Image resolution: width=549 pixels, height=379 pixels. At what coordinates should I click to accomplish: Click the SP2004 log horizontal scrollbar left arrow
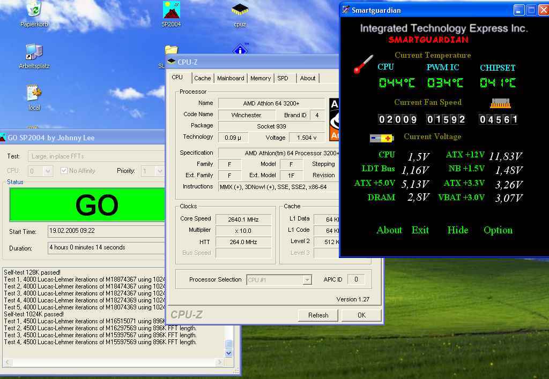click(8, 362)
